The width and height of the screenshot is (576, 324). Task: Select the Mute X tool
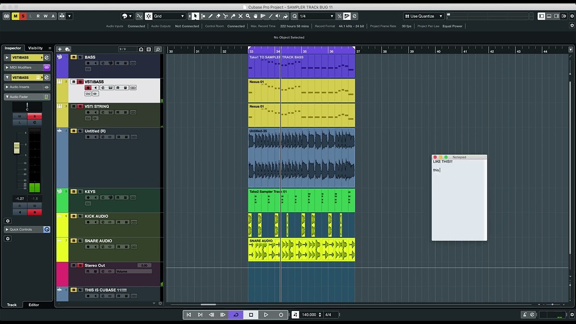[x=240, y=16]
